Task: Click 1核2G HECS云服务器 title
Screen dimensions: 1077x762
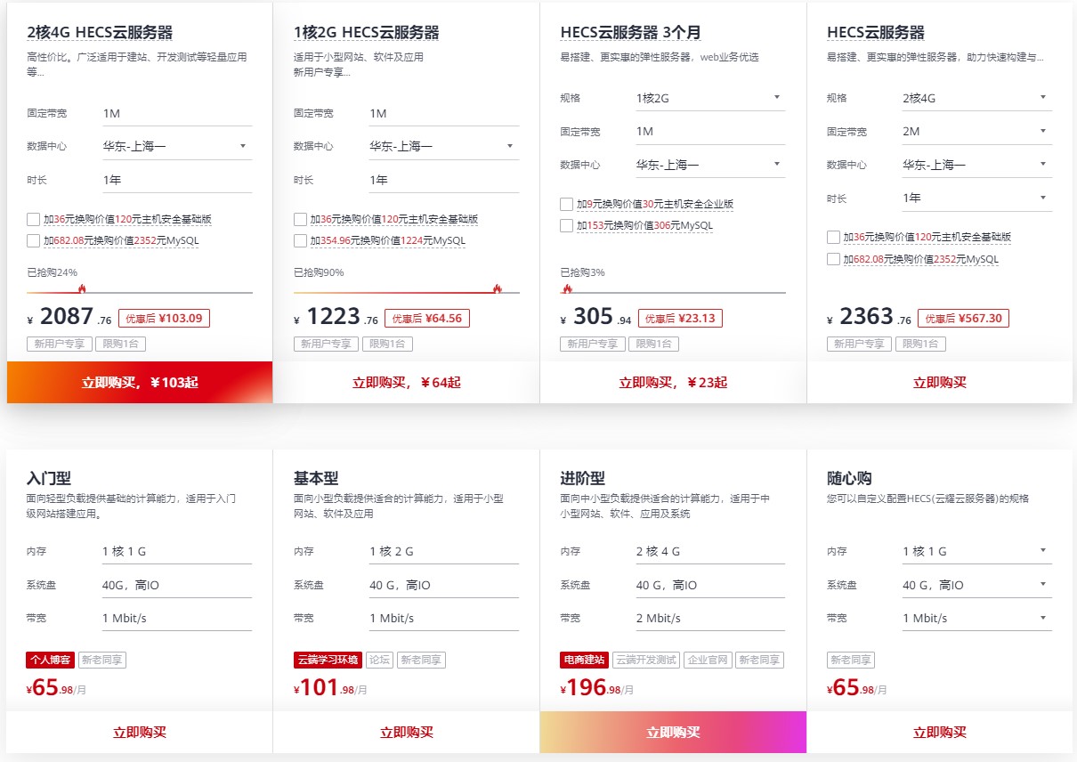Action: tap(367, 32)
